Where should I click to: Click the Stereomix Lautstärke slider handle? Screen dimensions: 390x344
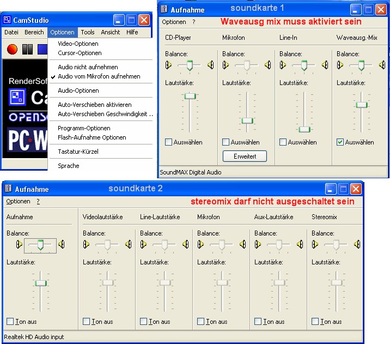pos(337,282)
